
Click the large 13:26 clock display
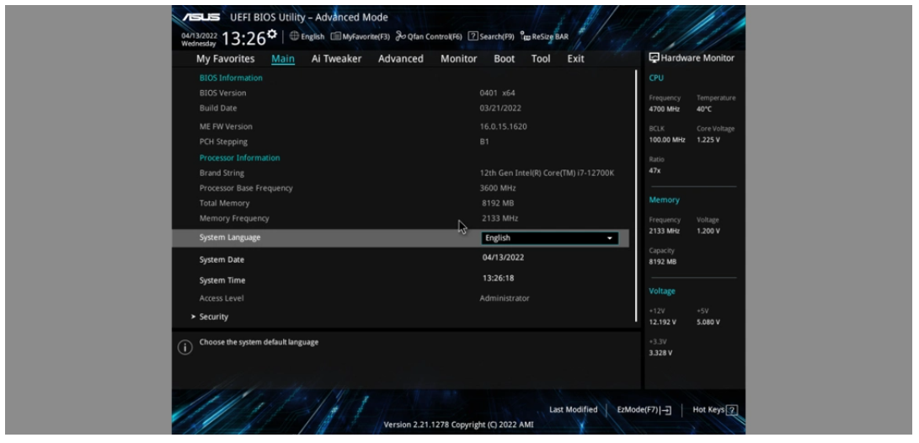(x=243, y=39)
